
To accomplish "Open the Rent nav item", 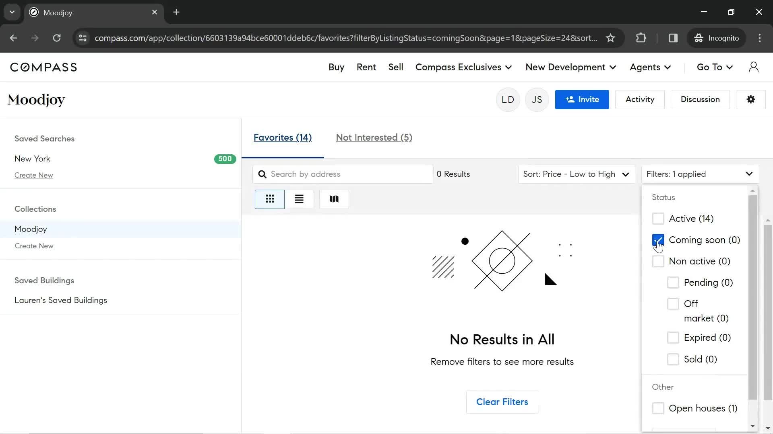I will pos(366,67).
